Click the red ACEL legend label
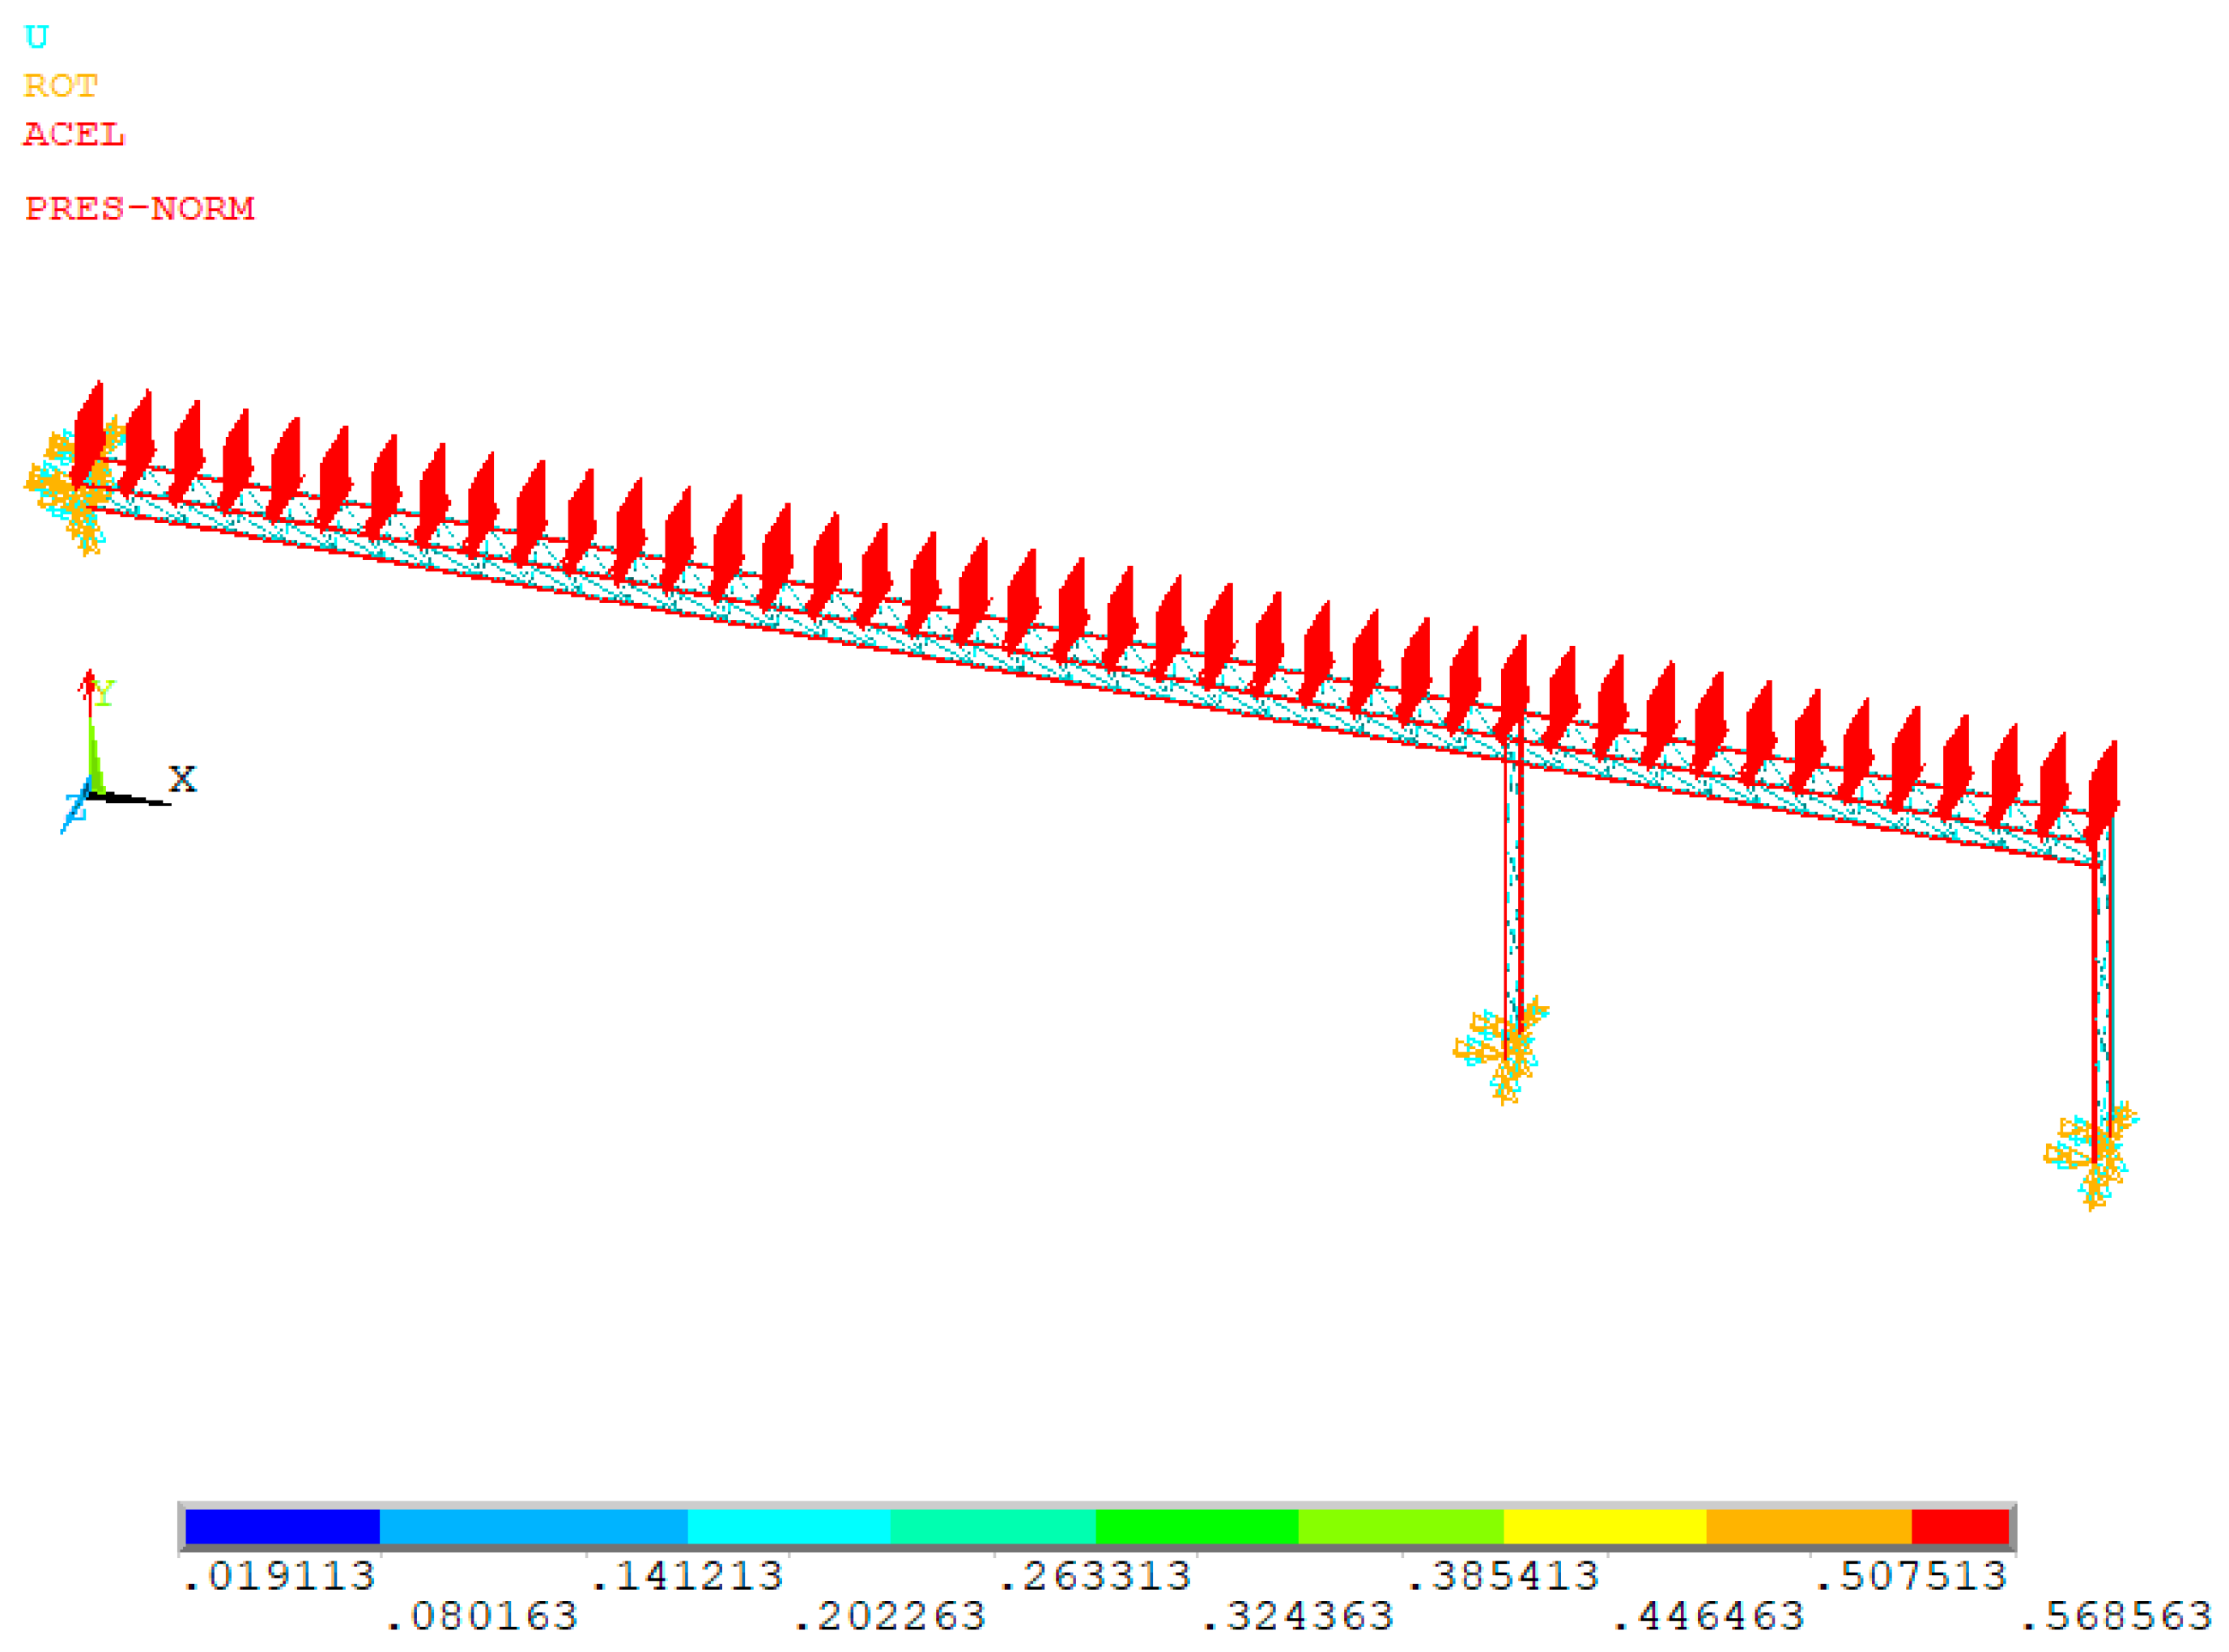Screen dimensions: 2229x1652 tap(74, 134)
